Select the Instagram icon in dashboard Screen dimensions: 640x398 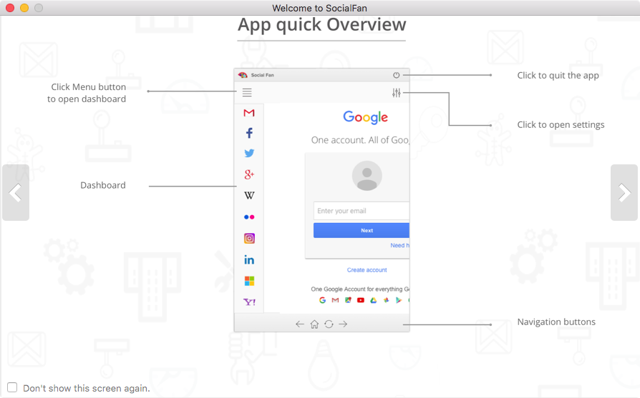click(249, 239)
